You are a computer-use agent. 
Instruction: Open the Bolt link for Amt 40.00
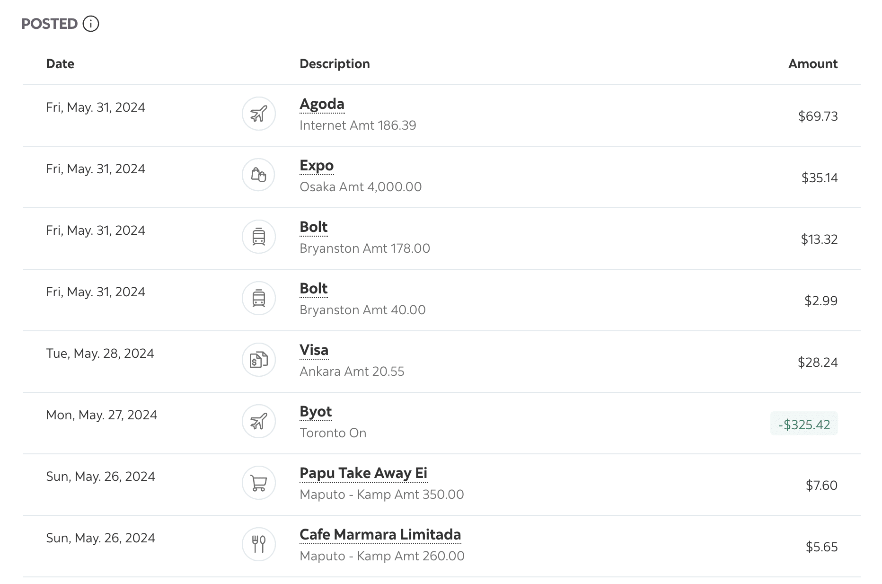[314, 289]
